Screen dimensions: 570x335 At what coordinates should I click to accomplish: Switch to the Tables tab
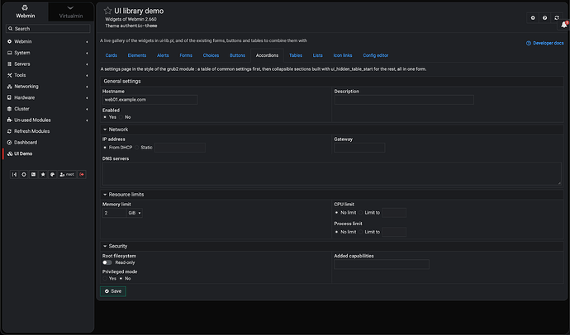pos(296,55)
